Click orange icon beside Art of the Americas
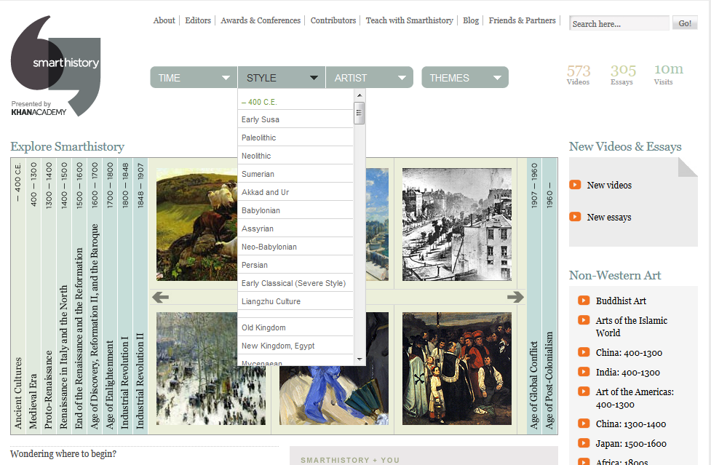 tap(584, 391)
